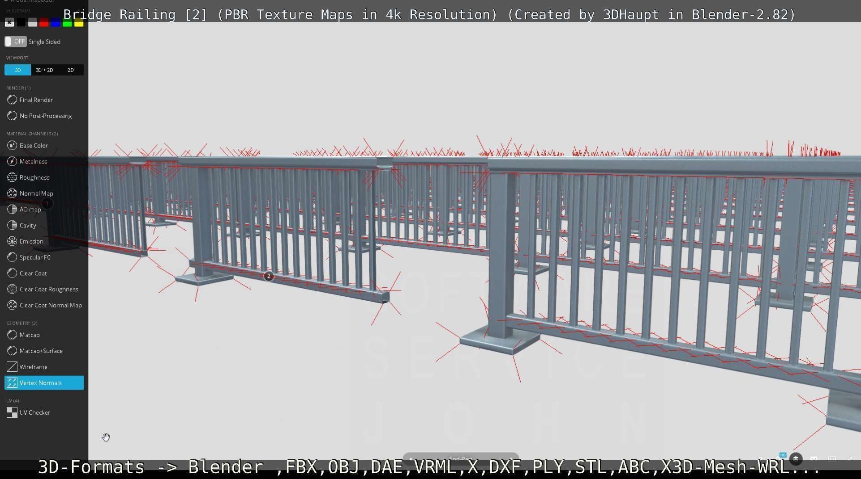Pick the blue wireframe color
The image size is (861, 479).
coord(56,22)
